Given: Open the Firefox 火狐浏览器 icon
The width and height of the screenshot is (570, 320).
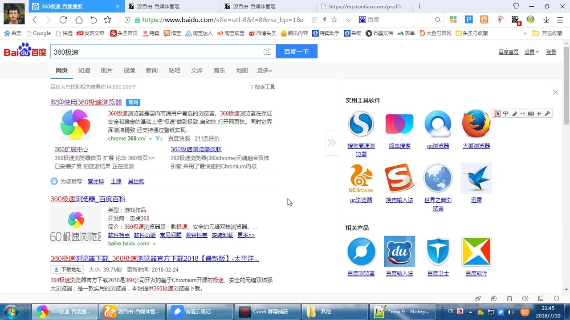Looking at the screenshot, I should click(476, 124).
